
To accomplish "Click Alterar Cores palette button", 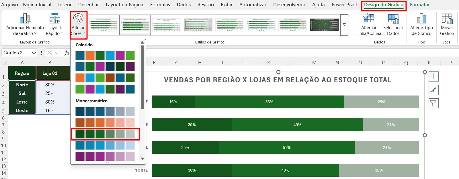I will [78, 25].
